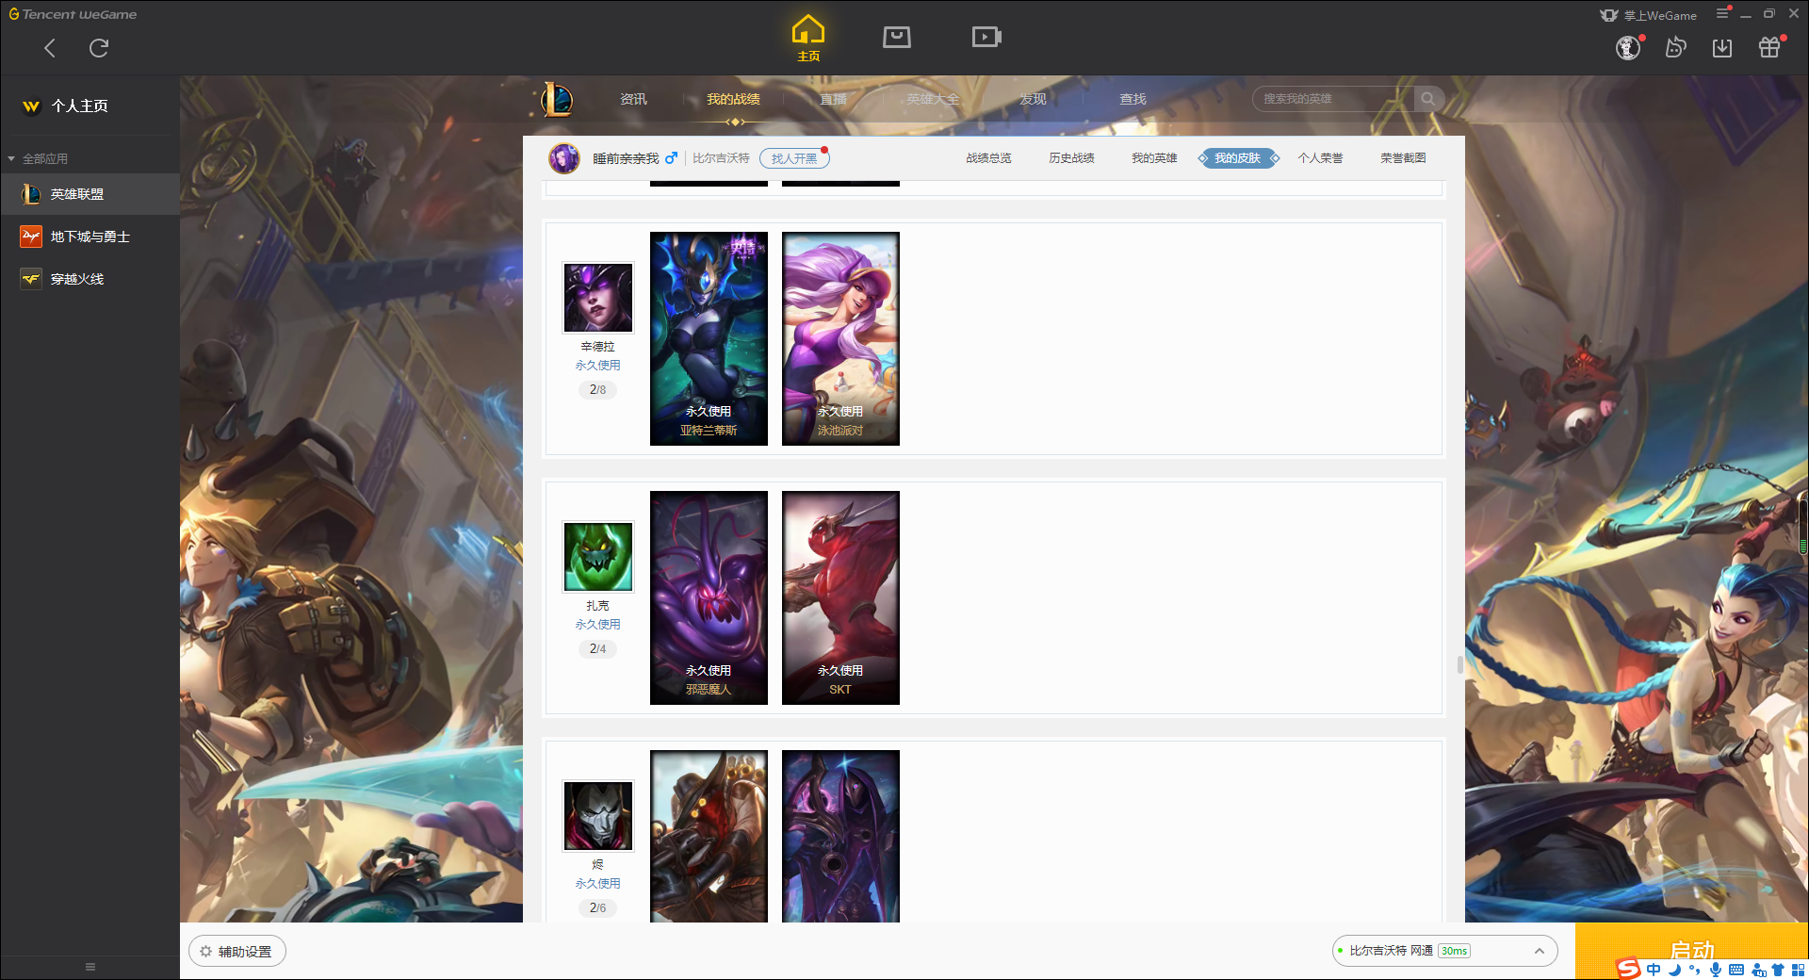Open the friends chat icon
Viewport: 1809px width, 980px height.
pos(1675,47)
